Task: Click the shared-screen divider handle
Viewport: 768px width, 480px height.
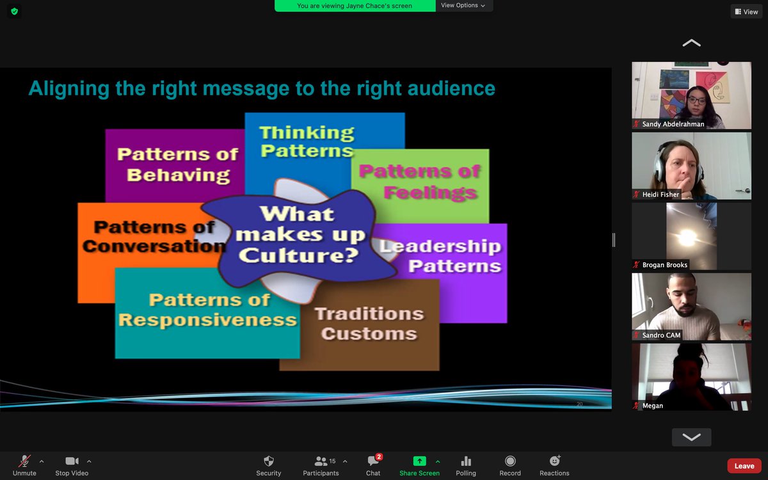Action: click(614, 239)
